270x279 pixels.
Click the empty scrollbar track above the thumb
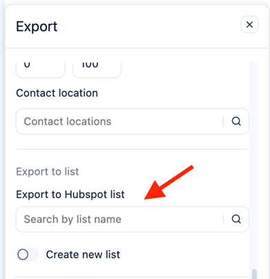coord(254,161)
